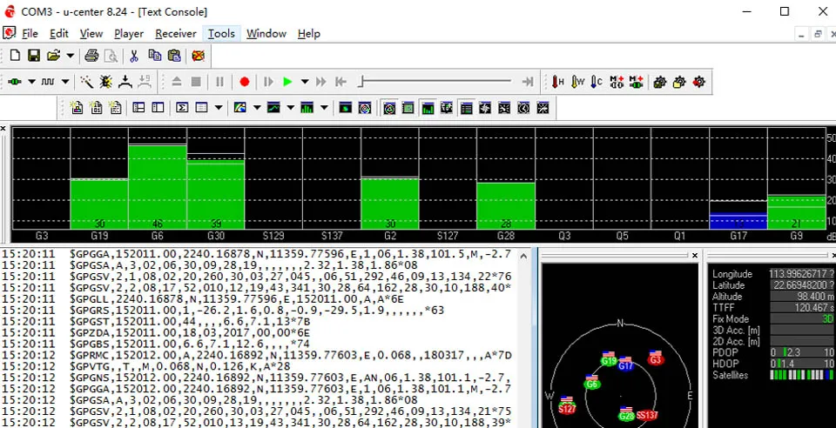Click the Warmstart thermometer W icon
Screen dimensions: 836x428
click(577, 82)
